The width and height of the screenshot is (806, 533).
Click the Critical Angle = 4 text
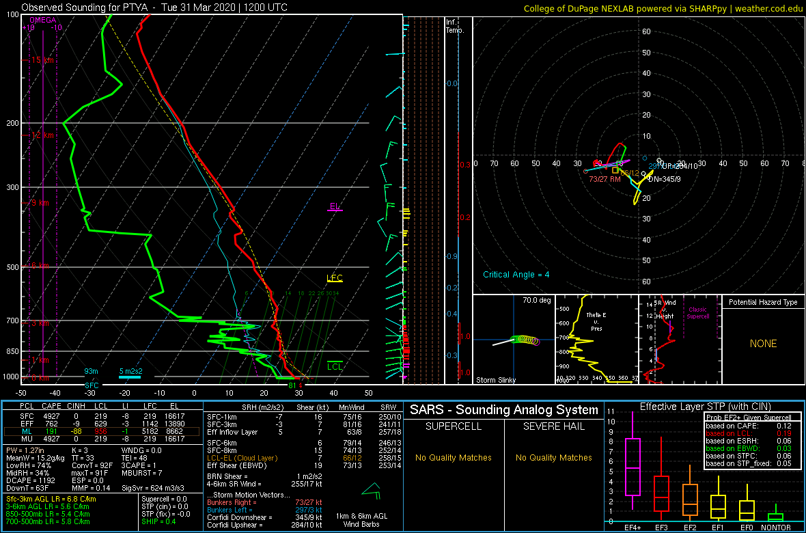tap(516, 275)
